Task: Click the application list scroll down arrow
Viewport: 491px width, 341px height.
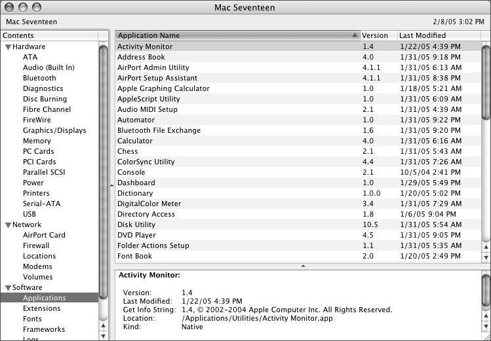Action: pos(486,257)
